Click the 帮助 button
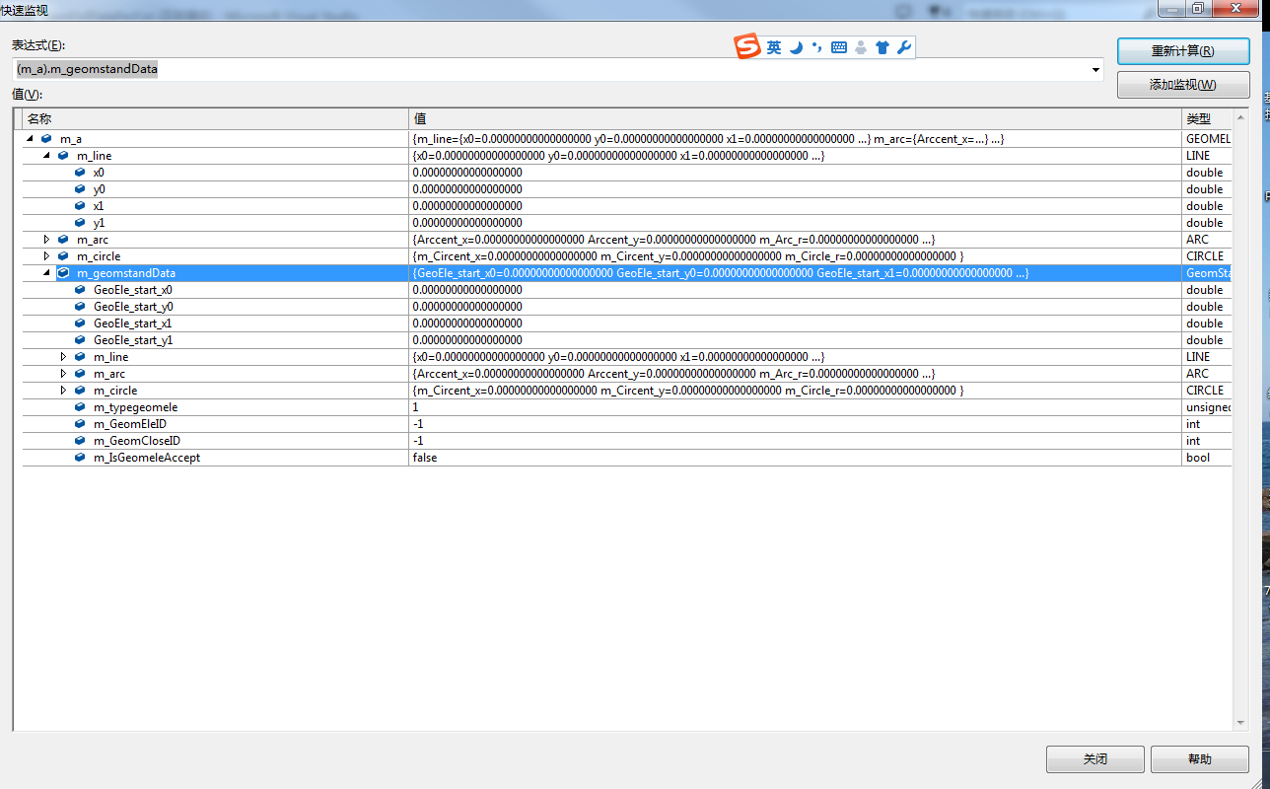 (x=1200, y=759)
